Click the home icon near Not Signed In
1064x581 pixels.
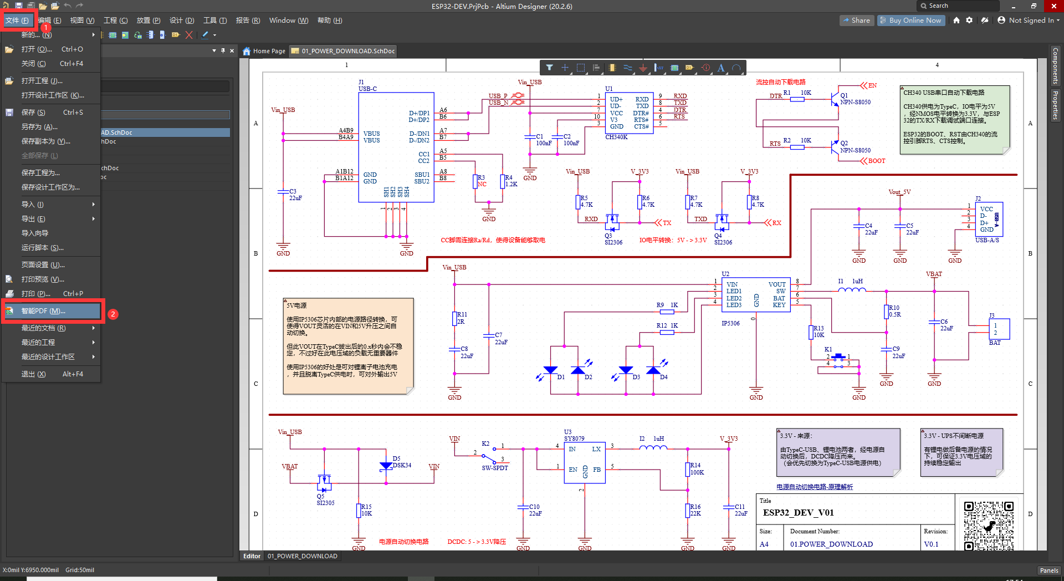(x=956, y=20)
